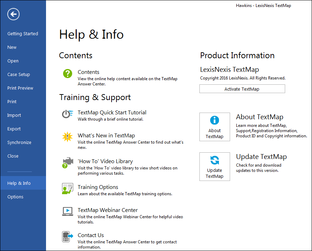Viewport: 312px width, 251px height.
Task: Click 'Learn about the available TextMap training options.'
Action: [125, 194]
